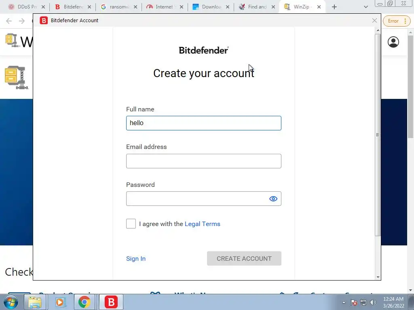Screen dimensions: 414x310
Task: Click the CREATE ACCOUNT button
Action: pos(244,258)
